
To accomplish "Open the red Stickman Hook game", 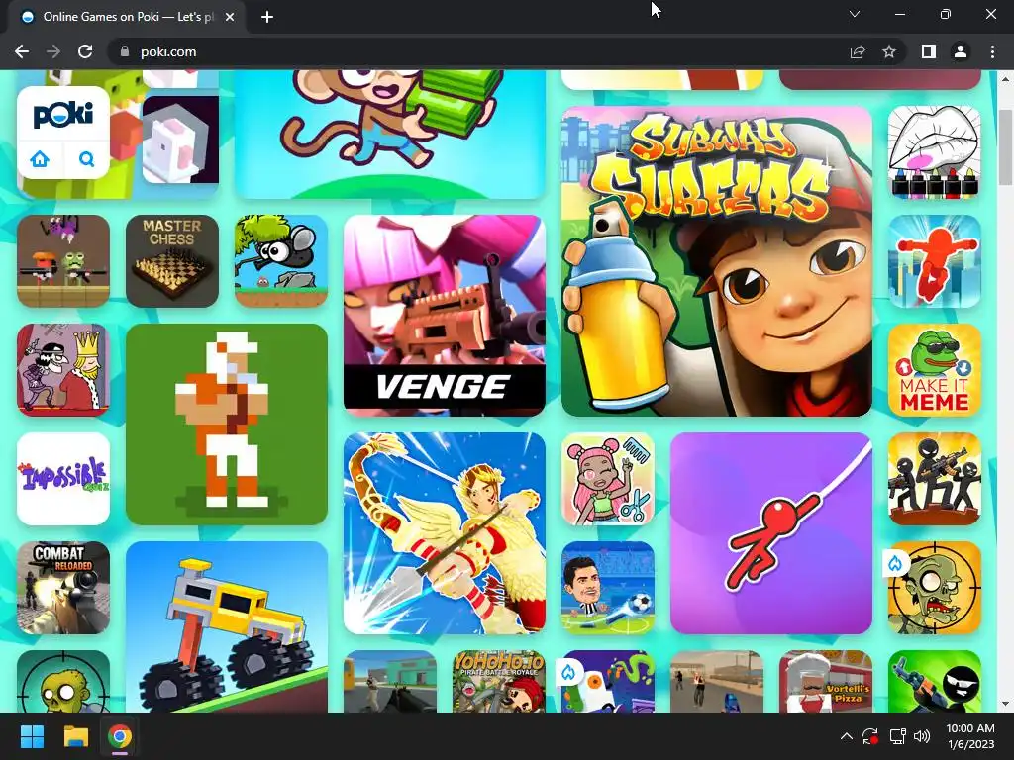I will [x=770, y=533].
